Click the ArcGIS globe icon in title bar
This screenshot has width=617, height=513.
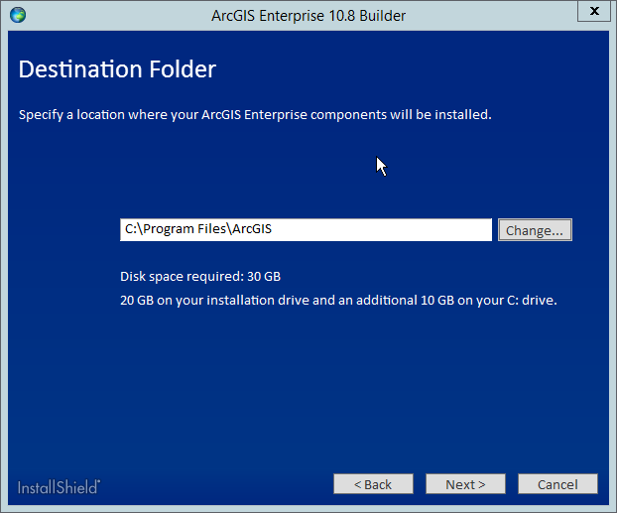click(x=17, y=15)
